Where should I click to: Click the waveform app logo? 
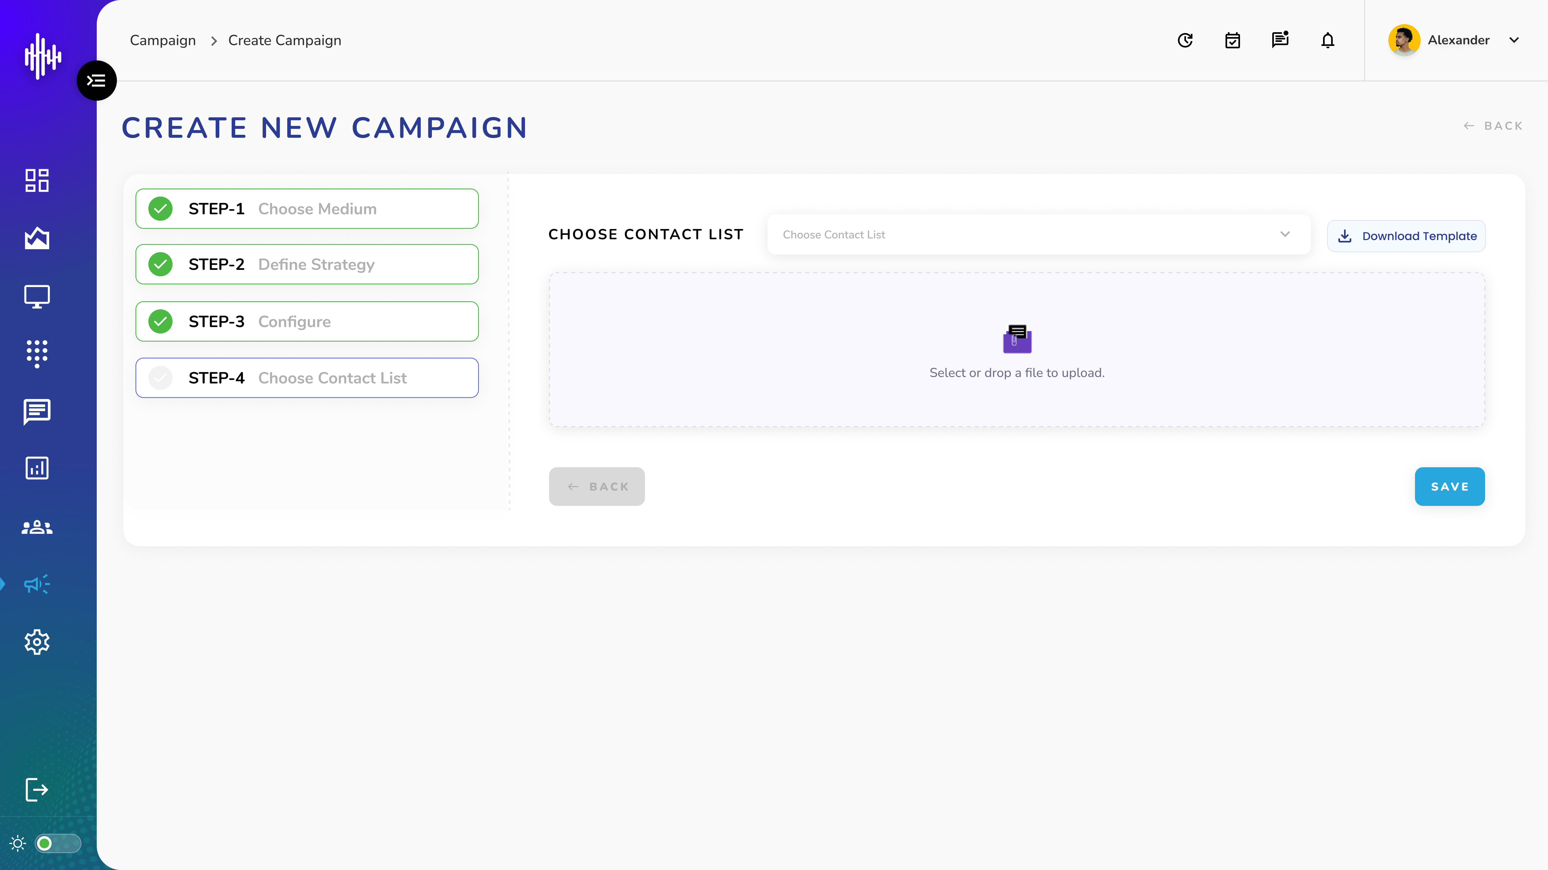click(x=43, y=56)
